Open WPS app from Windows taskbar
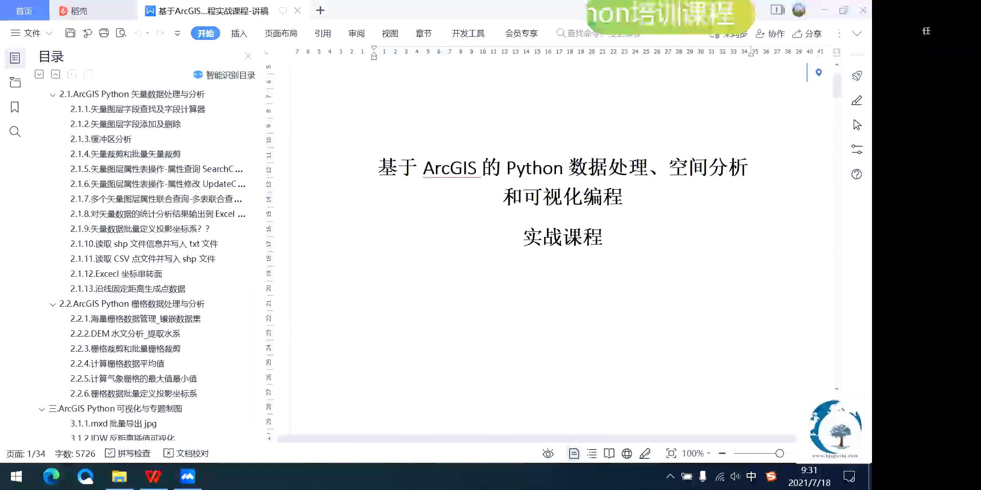981x490 pixels. pos(153,476)
